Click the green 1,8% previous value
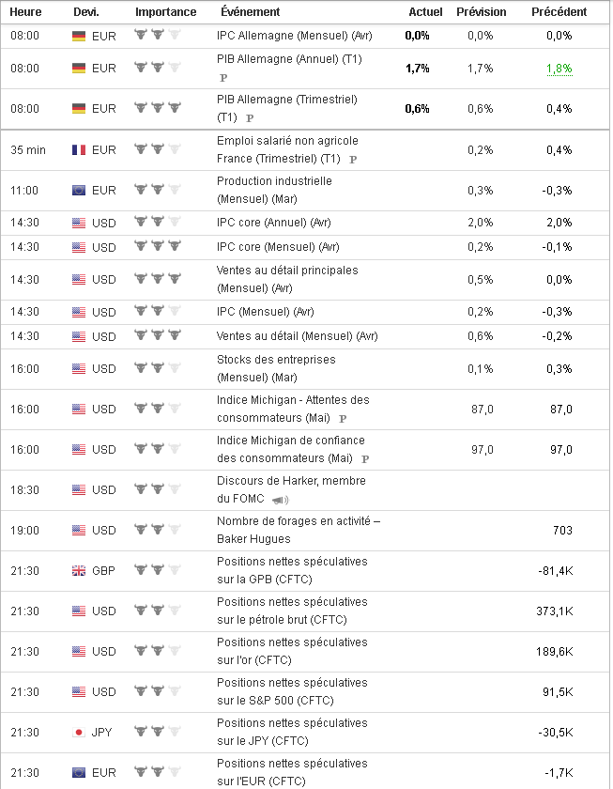This screenshot has height=789, width=613. point(558,69)
